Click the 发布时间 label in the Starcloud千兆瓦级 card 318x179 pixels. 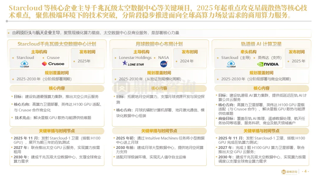click(87, 52)
